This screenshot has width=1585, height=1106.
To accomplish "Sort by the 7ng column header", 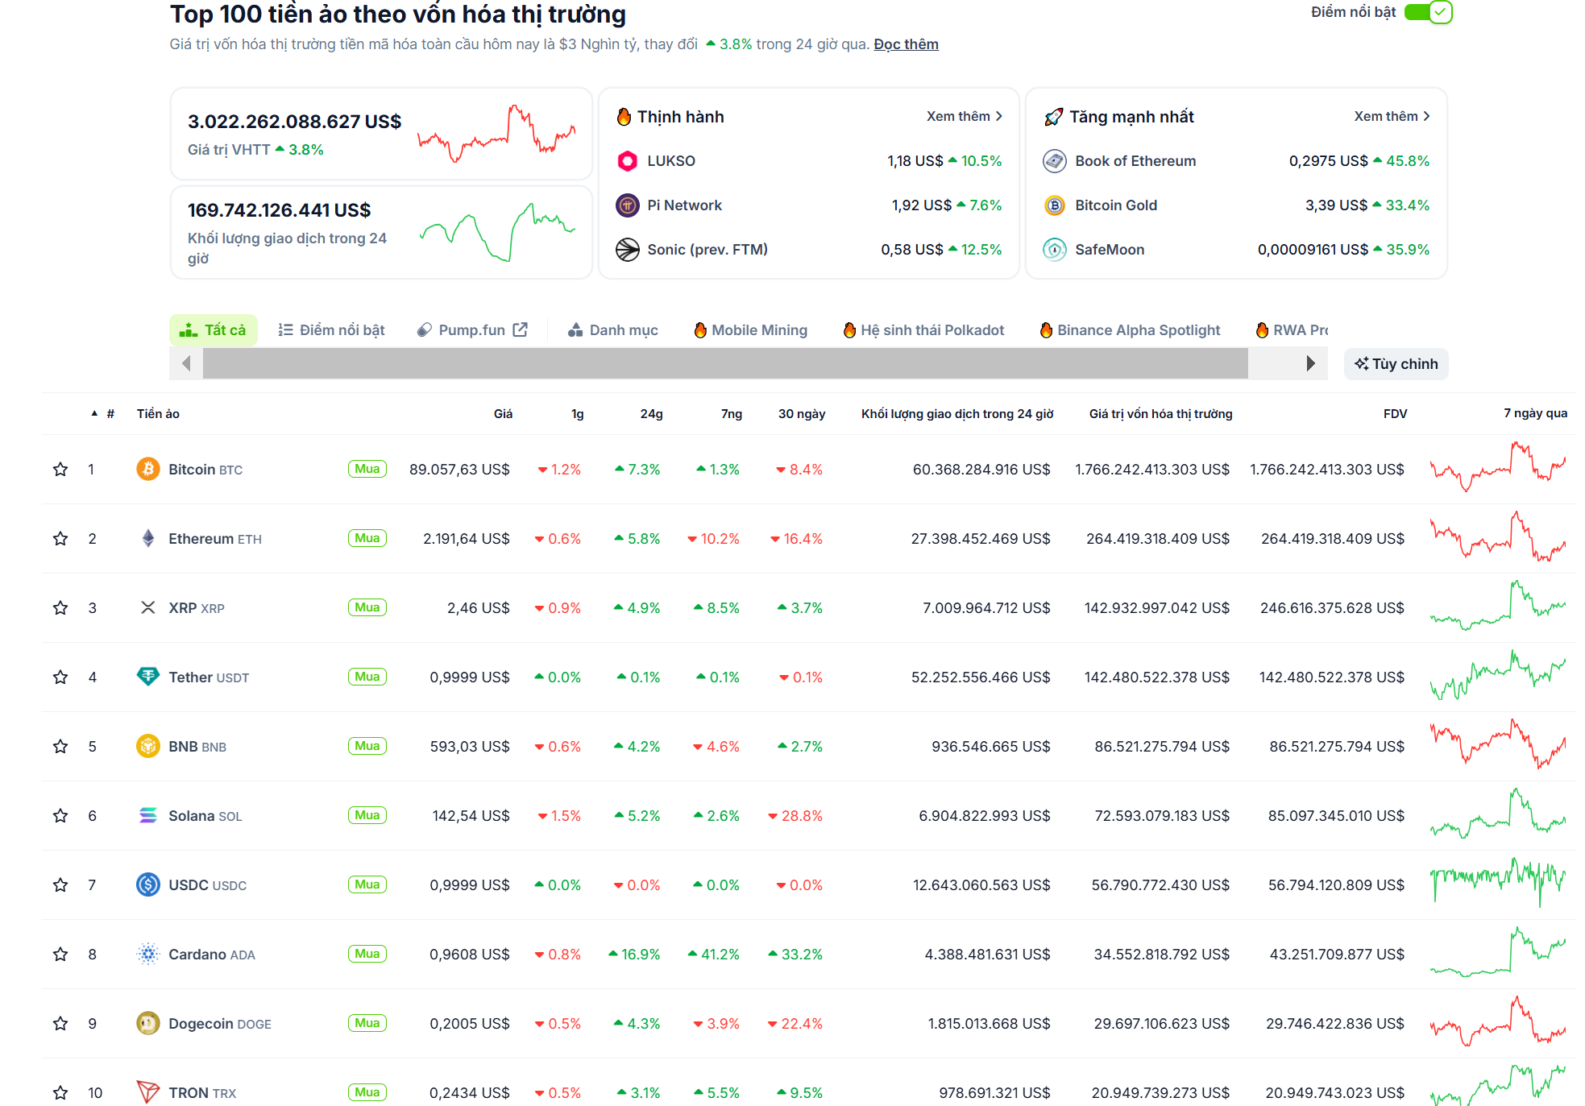I will 731,413.
